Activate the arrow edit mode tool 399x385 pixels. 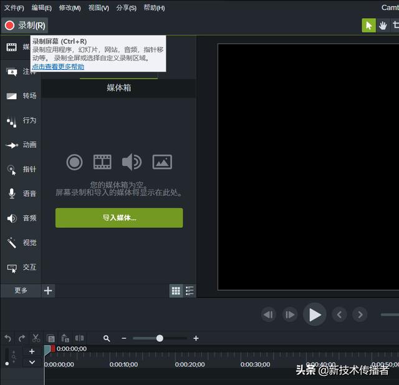(x=368, y=26)
